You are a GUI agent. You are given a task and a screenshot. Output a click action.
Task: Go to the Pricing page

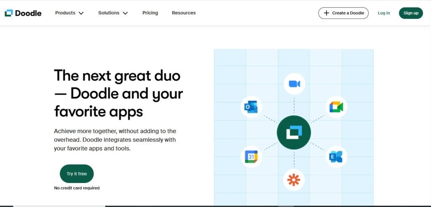pyautogui.click(x=150, y=13)
